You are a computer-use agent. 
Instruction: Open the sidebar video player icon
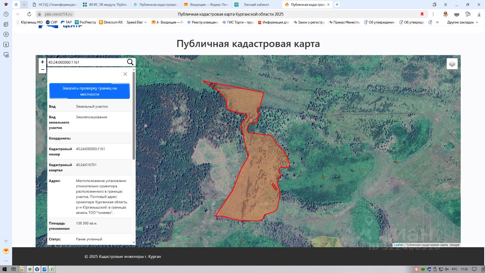[x=6, y=34]
